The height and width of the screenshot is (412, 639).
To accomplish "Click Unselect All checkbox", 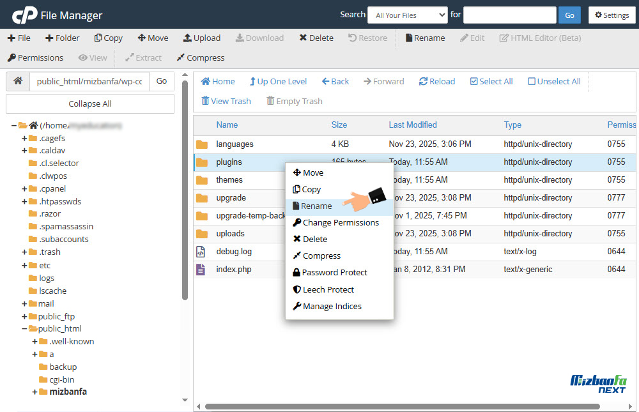I will click(532, 81).
